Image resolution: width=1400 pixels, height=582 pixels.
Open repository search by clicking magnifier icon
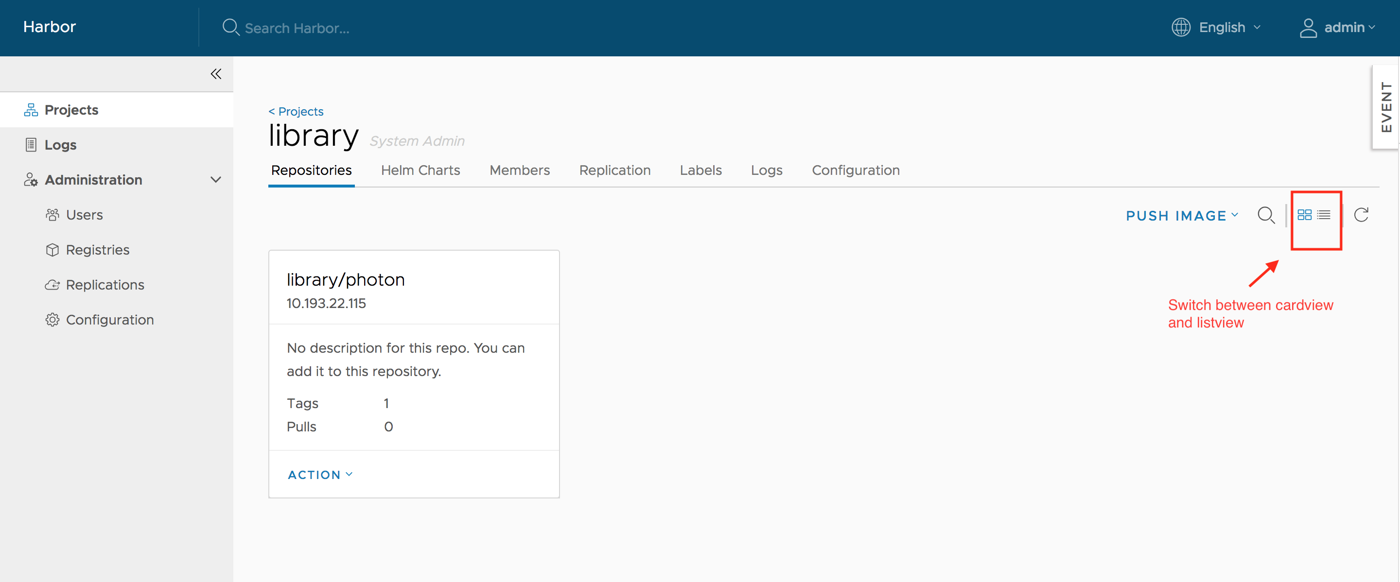pyautogui.click(x=1266, y=215)
